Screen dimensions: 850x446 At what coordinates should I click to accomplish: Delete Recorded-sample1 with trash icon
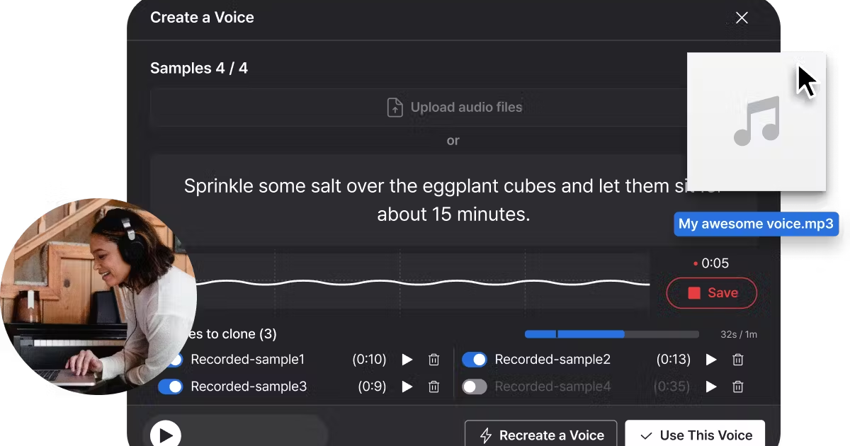point(434,360)
